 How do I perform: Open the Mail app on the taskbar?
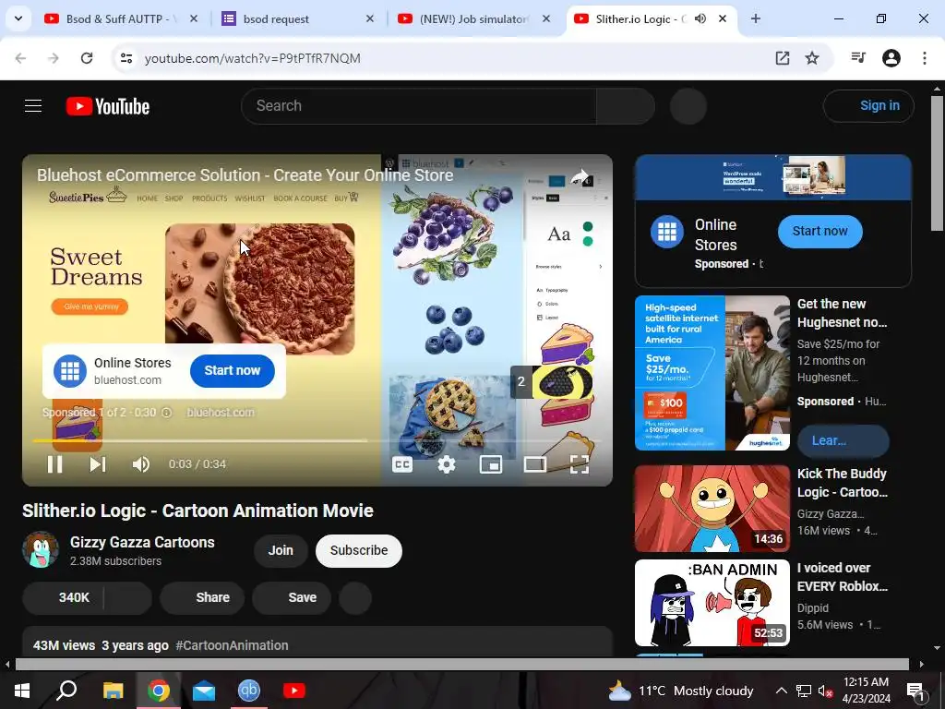click(x=204, y=691)
